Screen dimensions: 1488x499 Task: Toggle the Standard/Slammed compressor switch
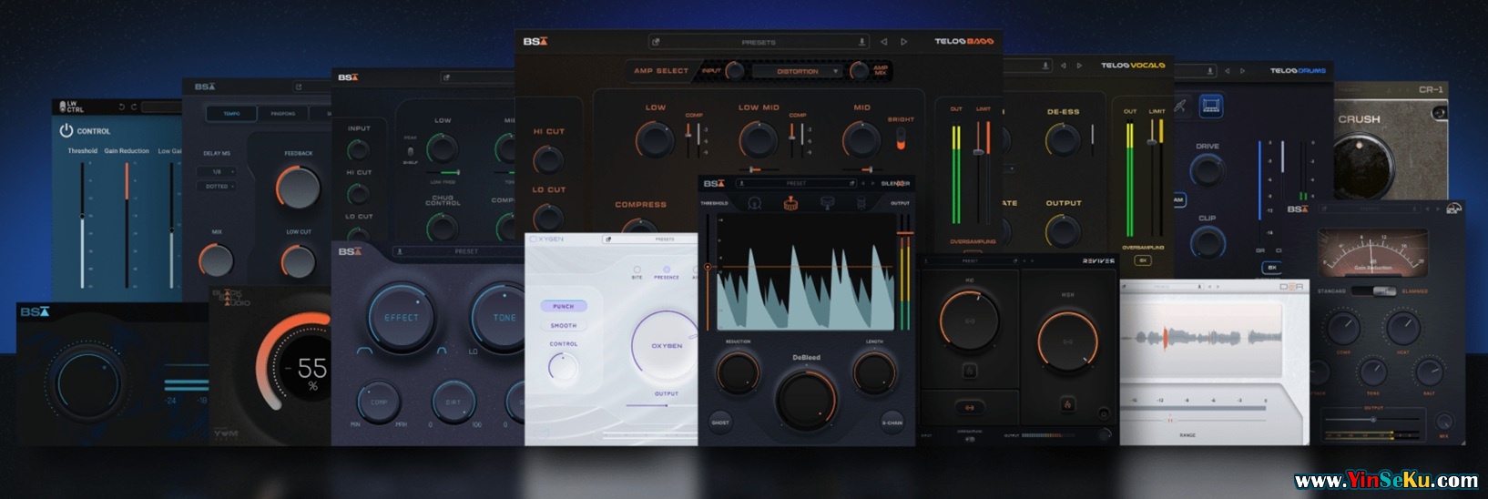tap(1384, 291)
